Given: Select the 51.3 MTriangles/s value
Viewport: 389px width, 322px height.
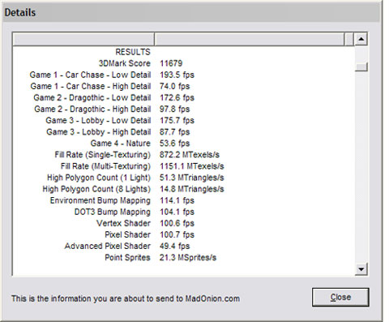Looking at the screenshot, I should coord(192,178).
